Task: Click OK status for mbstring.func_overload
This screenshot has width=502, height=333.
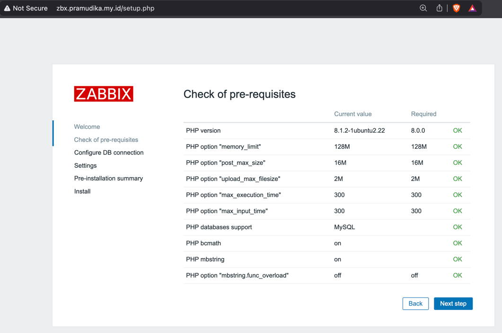Action: [458, 275]
